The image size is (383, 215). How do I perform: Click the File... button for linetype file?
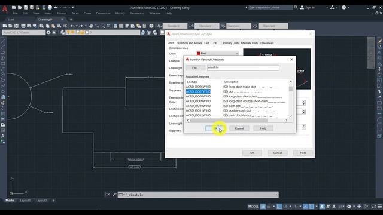point(195,67)
